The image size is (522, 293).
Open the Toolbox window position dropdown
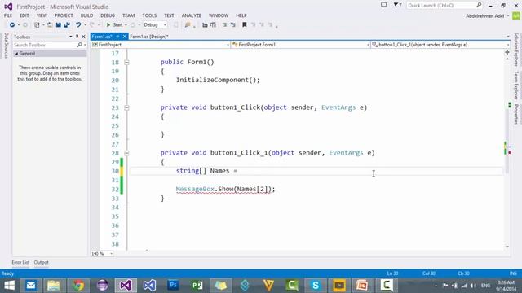tap(71, 37)
